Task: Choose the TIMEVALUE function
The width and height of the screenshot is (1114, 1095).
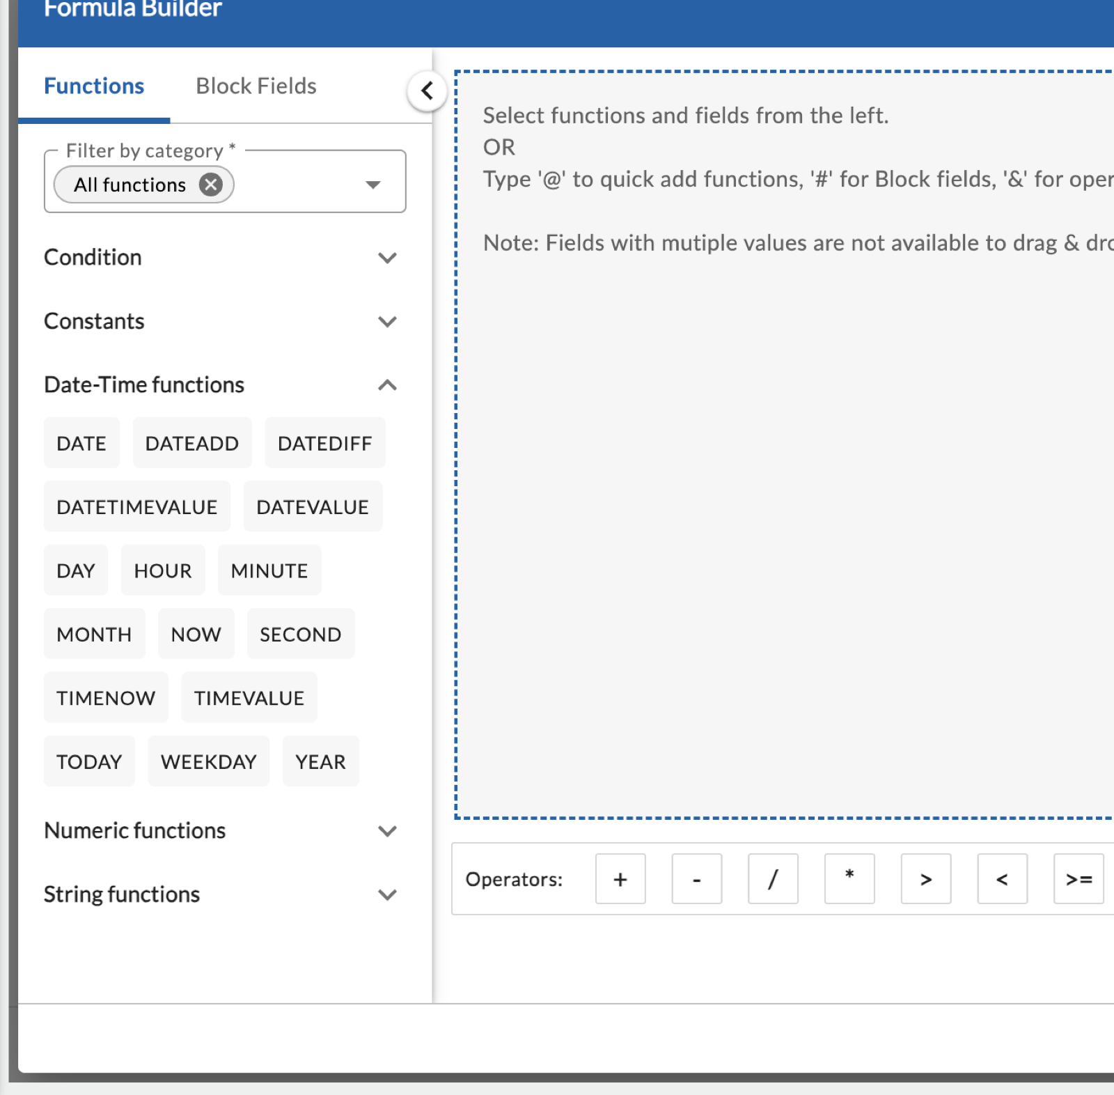Action: click(x=249, y=698)
